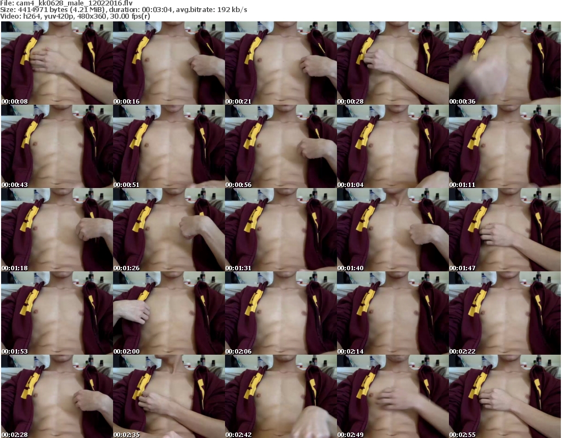Pick the thumbnail stamped 00:02:22
Screen dimensions: 562x438
(505, 313)
